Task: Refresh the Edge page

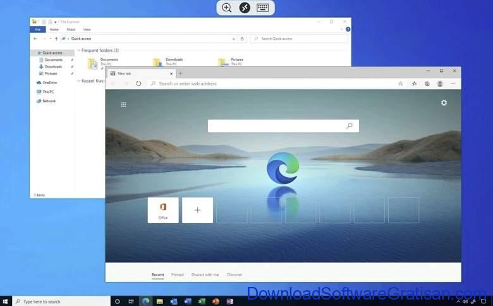Action: tap(138, 83)
